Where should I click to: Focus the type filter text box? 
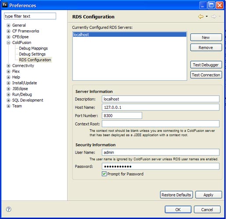pyautogui.click(x=30, y=16)
